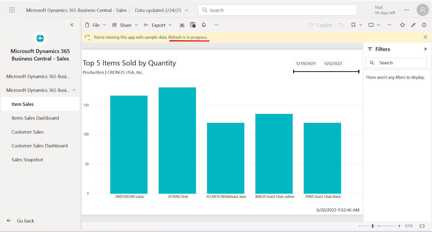Open the Customer Sales page
The image size is (432, 232).
[28, 132]
